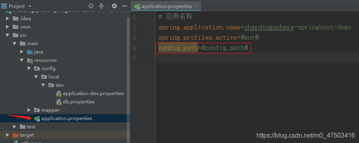The height and width of the screenshot is (143, 359).
Task: Click on the config.path key text
Action: click(x=178, y=48)
